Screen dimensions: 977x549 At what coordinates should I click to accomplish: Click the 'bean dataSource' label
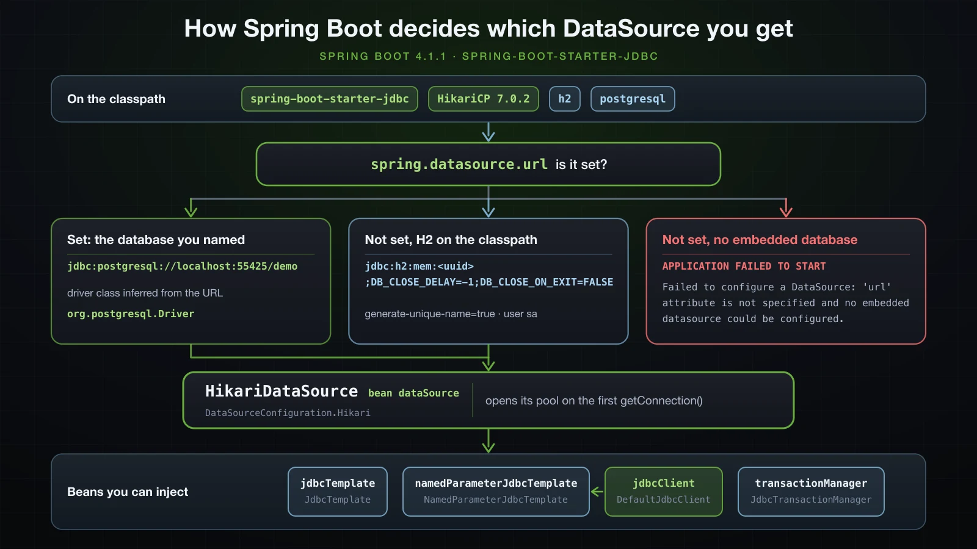(413, 393)
